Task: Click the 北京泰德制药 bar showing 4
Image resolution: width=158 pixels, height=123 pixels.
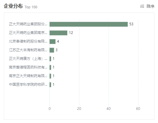Action: pyautogui.click(x=52, y=41)
